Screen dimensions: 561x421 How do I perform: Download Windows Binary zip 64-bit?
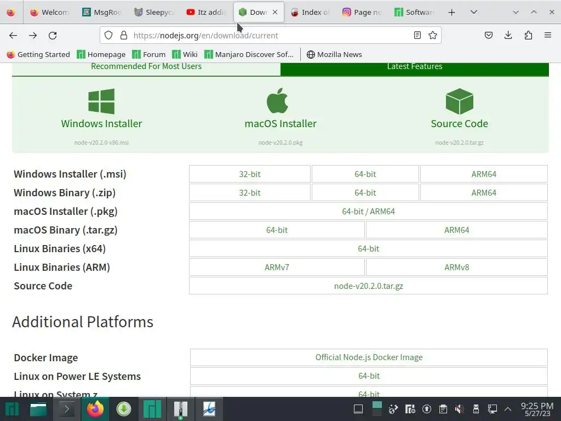[365, 192]
